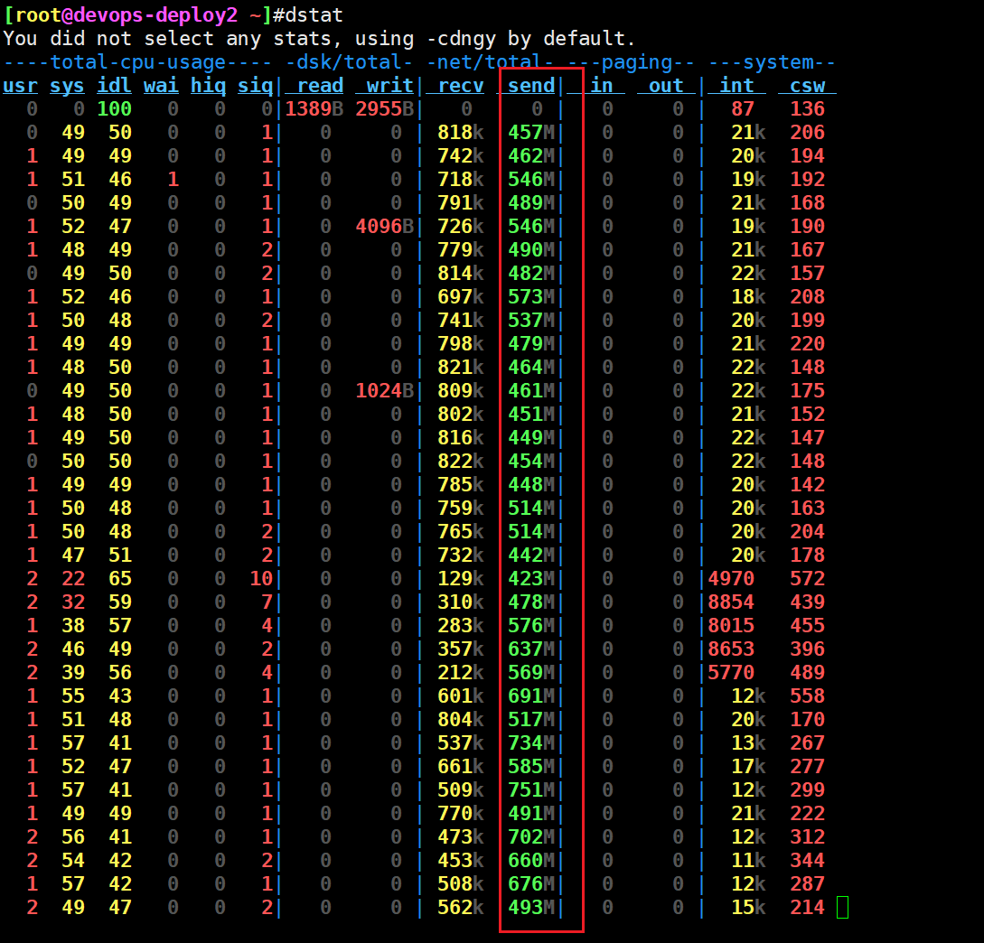Select the 'wai' column header

point(161,85)
